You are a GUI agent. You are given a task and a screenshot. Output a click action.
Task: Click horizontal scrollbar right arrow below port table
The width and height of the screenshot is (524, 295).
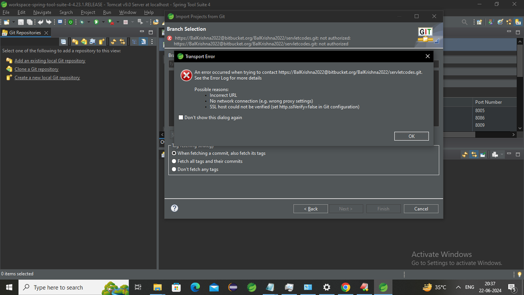coord(514,134)
